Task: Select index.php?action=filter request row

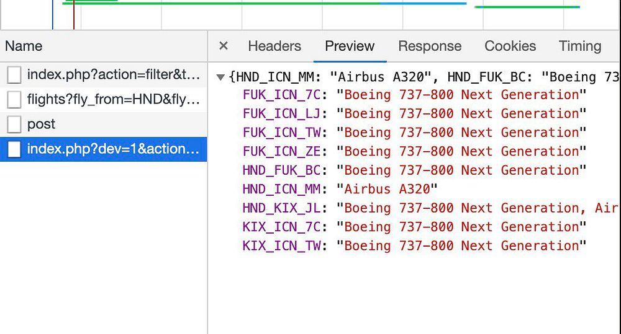Action: 103,74
